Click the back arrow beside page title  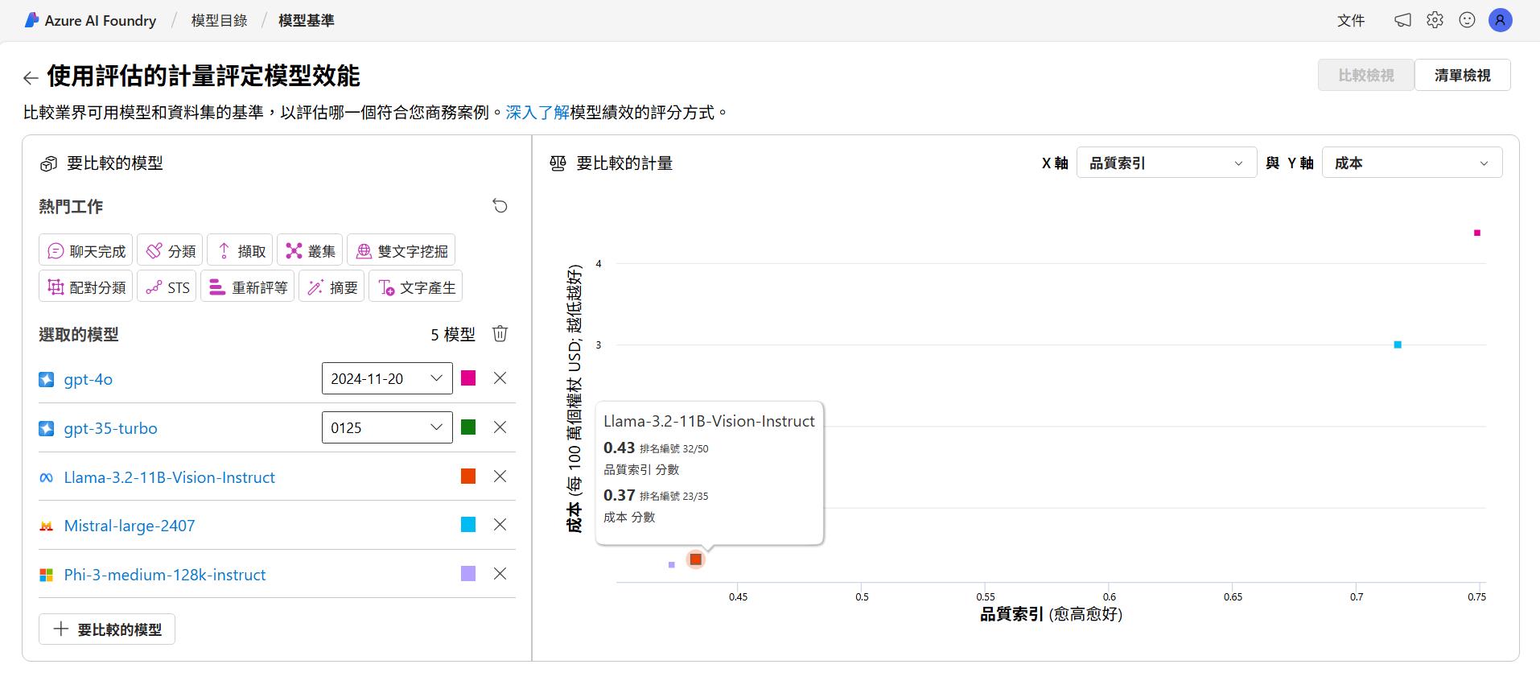point(31,77)
